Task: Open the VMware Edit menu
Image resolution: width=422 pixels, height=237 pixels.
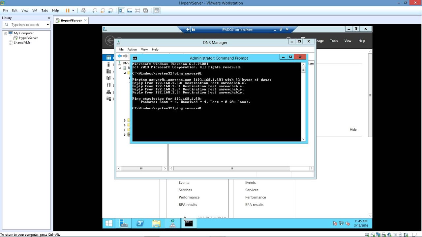Action: coord(15,11)
